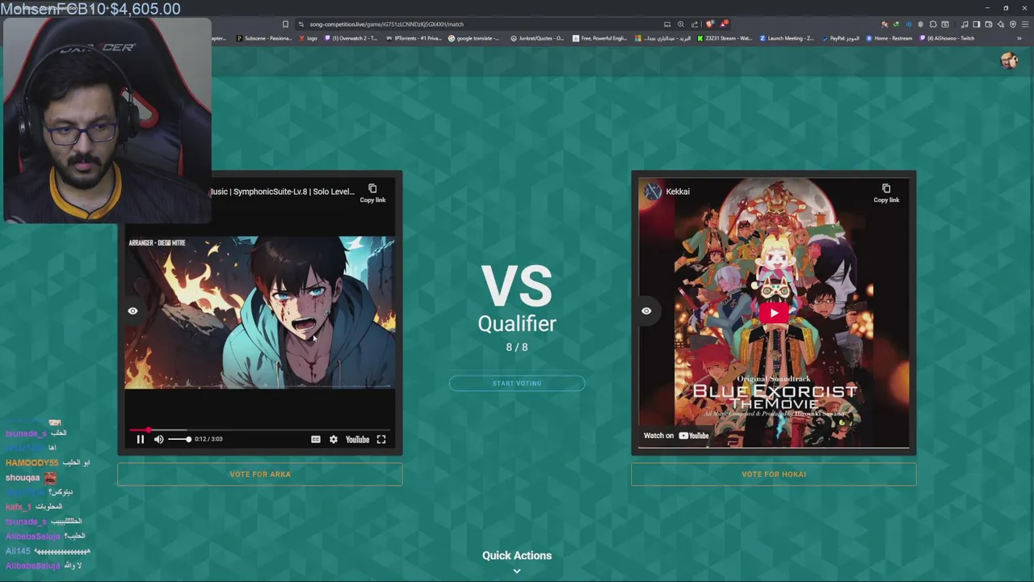Screen dimensions: 1034x582
Task: Adjust the left video volume slider
Action: pyautogui.click(x=179, y=439)
